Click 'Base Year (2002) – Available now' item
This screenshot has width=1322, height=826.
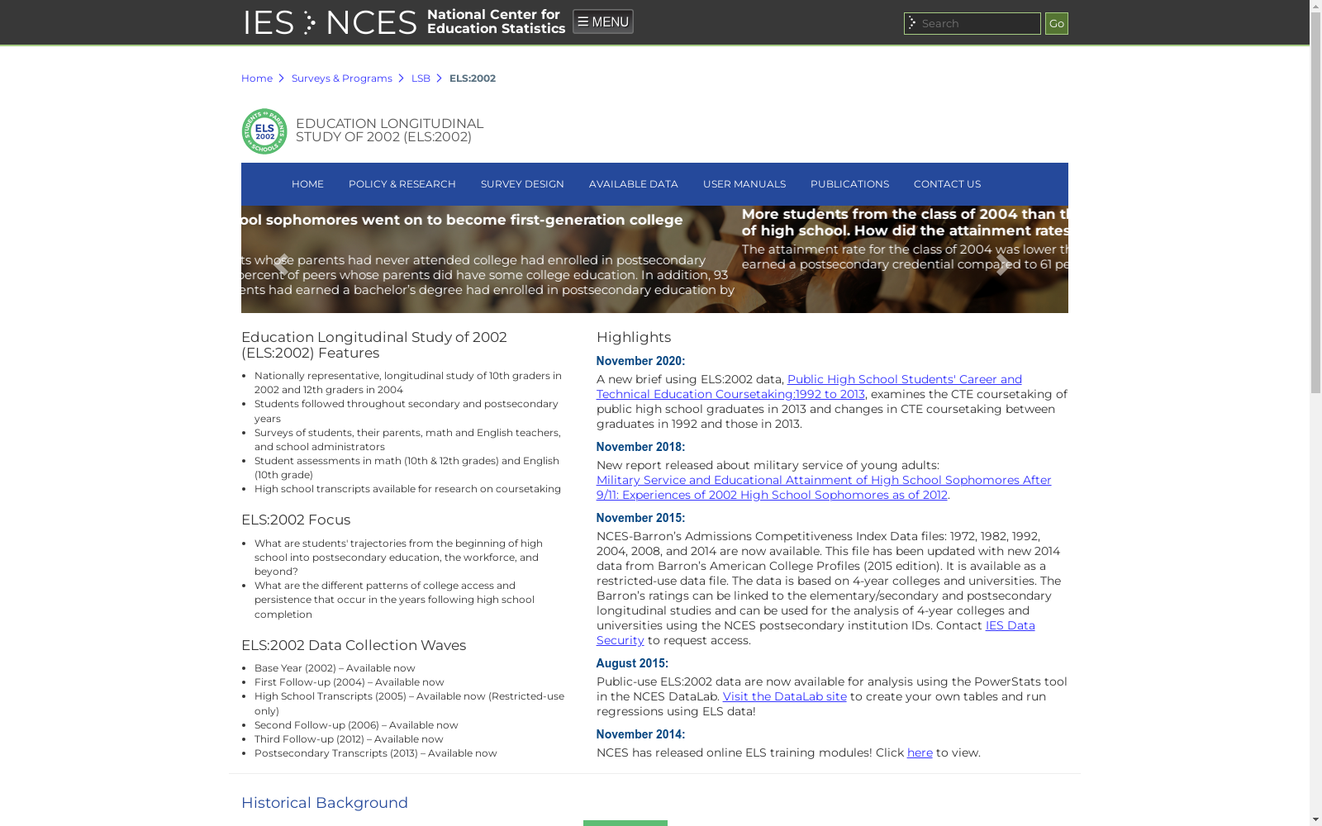335,668
